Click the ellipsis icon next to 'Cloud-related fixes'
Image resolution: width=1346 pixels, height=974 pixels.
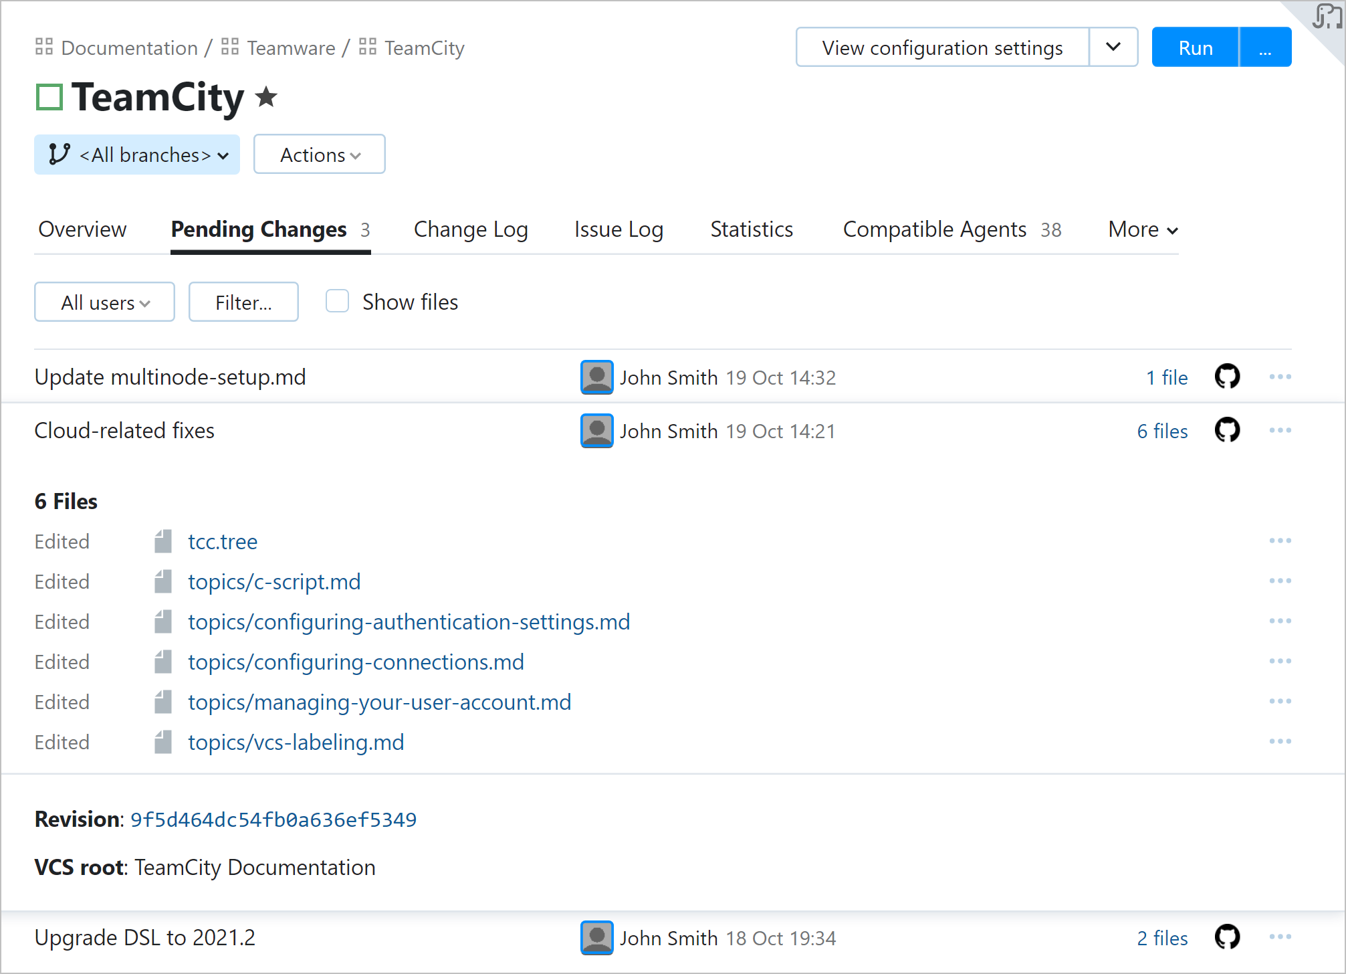[1280, 429]
